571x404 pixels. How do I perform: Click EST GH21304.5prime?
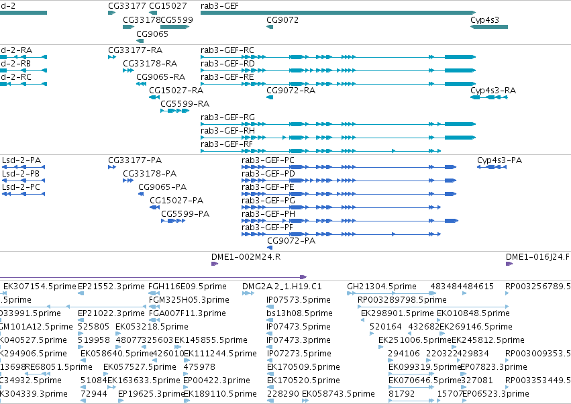(382, 287)
